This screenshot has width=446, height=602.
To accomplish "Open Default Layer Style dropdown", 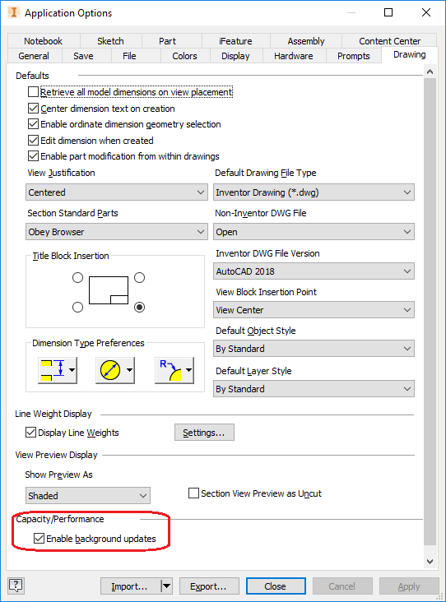I will click(314, 388).
